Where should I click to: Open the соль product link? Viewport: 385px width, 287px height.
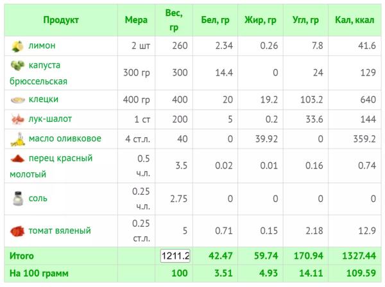pyautogui.click(x=38, y=199)
